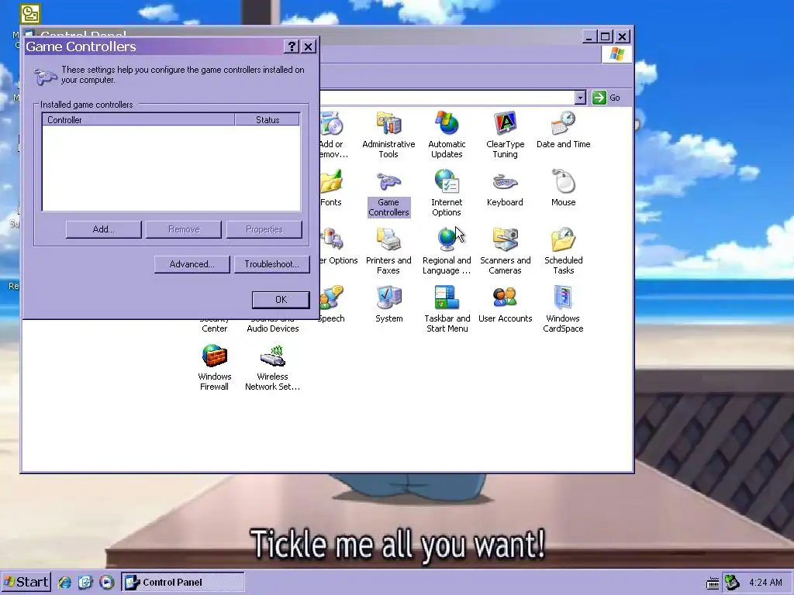Open Windows Firewall icon
Screen dimensions: 794x595
point(214,367)
